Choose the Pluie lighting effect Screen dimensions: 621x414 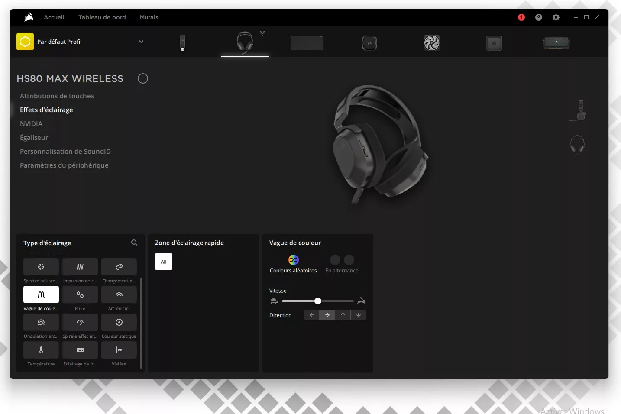point(80,294)
